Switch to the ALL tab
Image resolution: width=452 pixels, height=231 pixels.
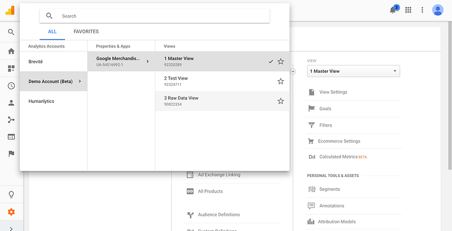point(52,32)
